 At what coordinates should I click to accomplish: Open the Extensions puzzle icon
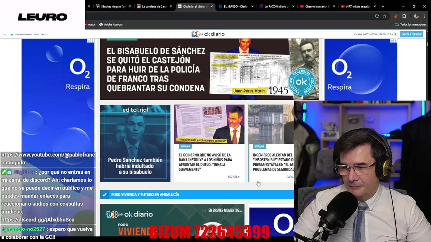click(x=404, y=16)
